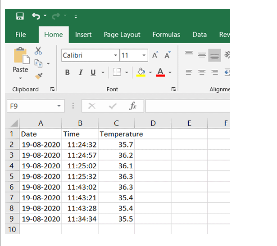Toggle Bold formatting
This screenshot has height=246, width=277.
[68, 72]
